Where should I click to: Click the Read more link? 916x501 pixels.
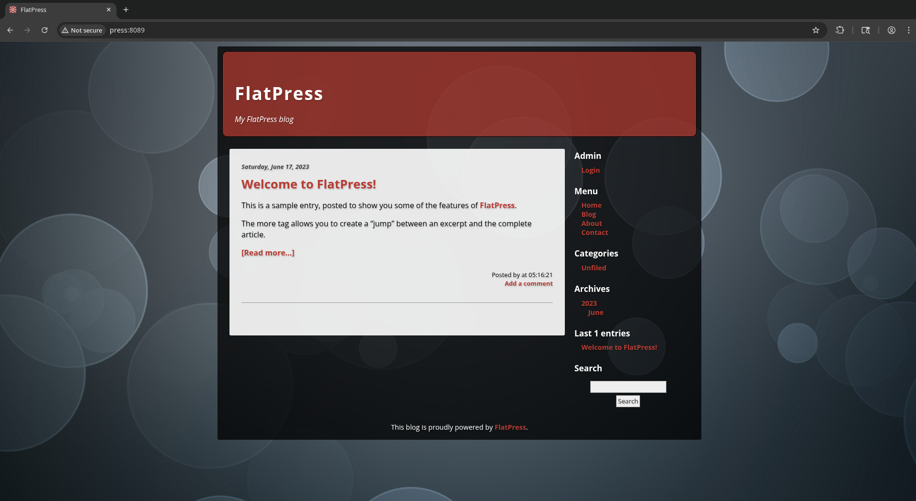pos(268,253)
